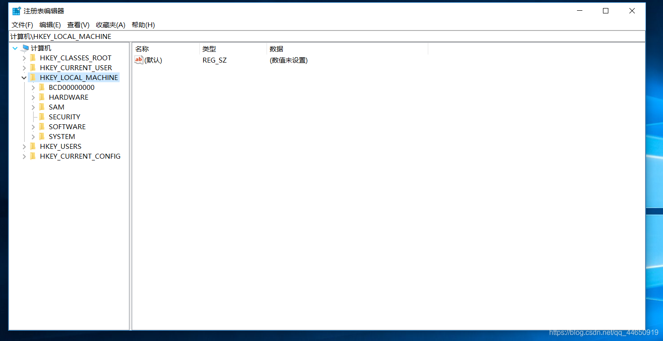Screen dimensions: 663x341
Task: Click the (默认) string value ab icon
Action: click(x=139, y=60)
